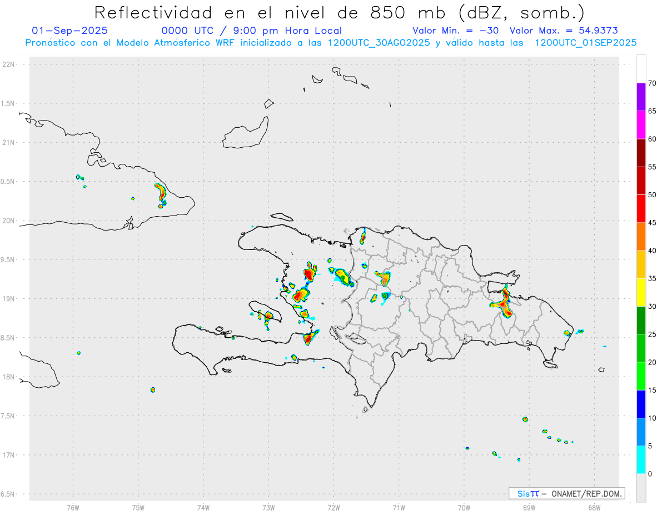Click the longitude axis label '74W'
The height and width of the screenshot is (515, 667).
203,508
